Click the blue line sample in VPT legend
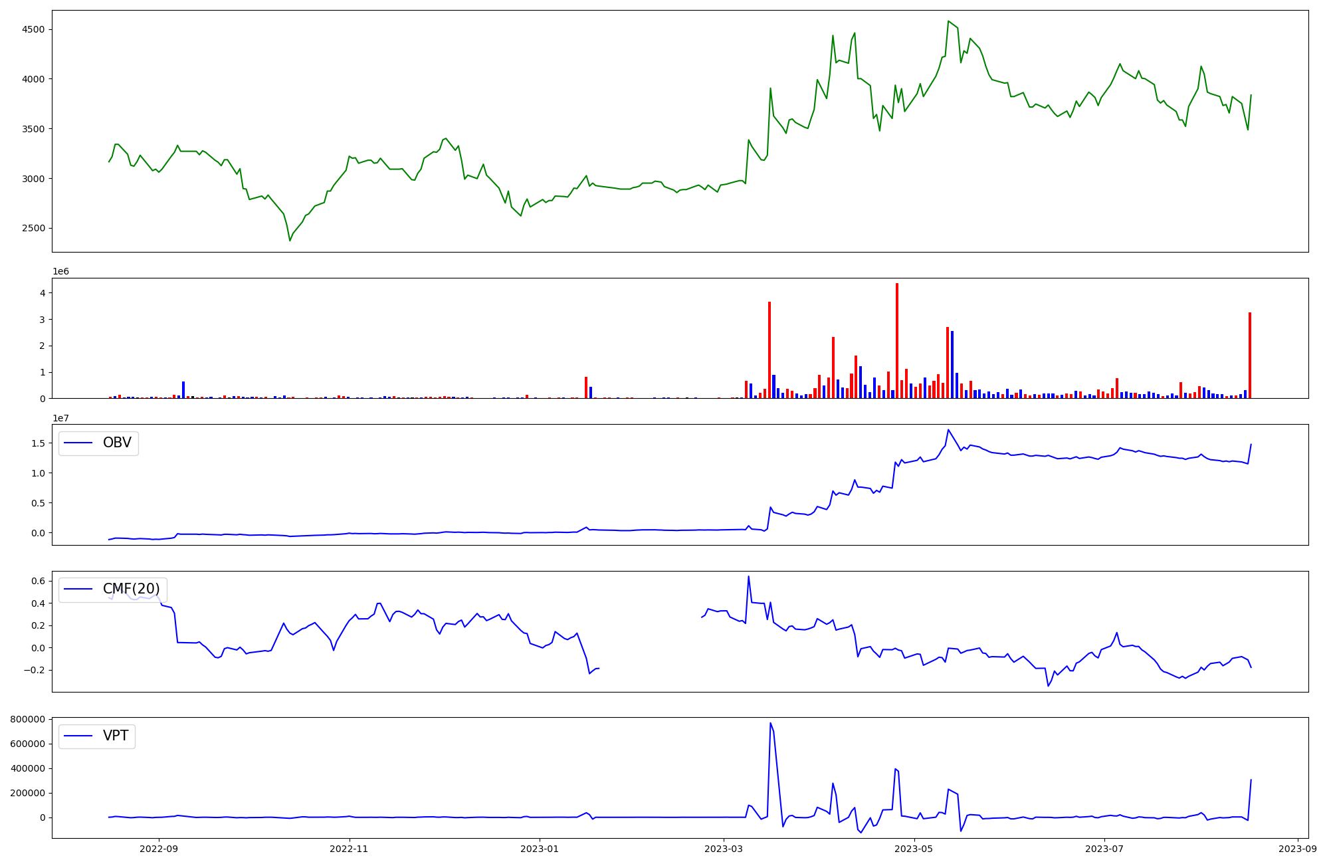This screenshot has height=864, width=1329. click(x=78, y=736)
